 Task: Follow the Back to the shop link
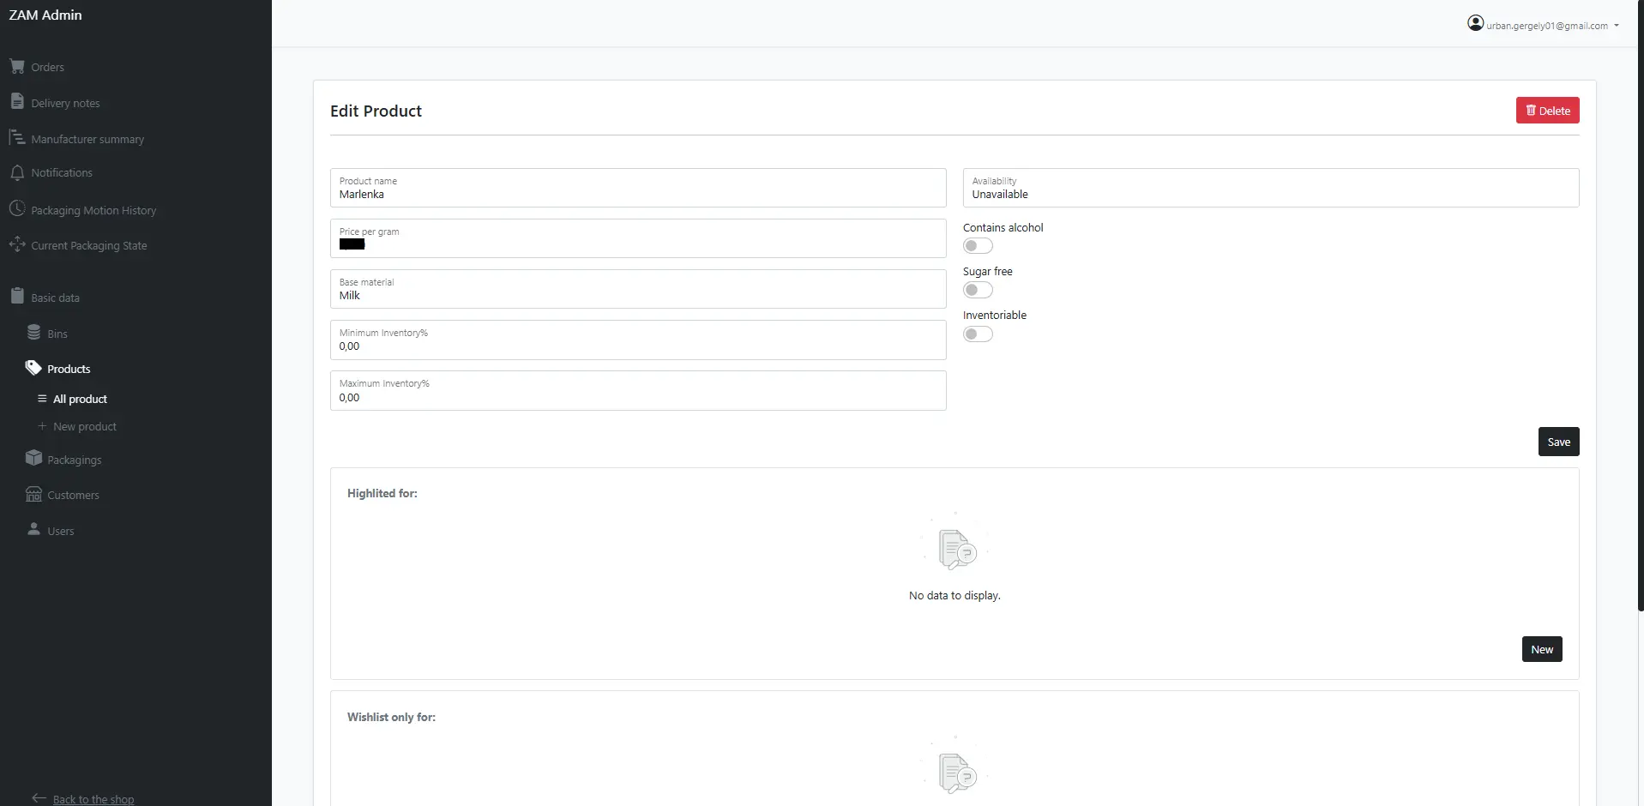[x=93, y=799]
